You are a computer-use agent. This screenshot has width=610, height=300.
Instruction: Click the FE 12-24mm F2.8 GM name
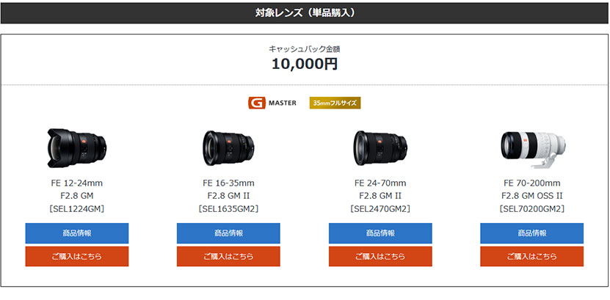(77, 189)
